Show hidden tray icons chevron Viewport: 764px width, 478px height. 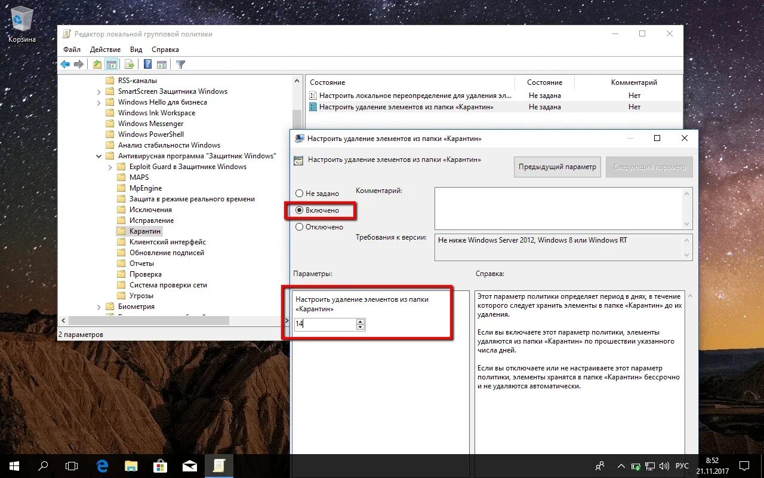coord(621,466)
